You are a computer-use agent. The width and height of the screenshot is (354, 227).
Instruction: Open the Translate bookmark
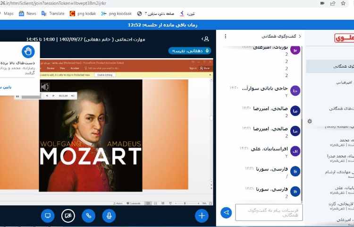53,14
